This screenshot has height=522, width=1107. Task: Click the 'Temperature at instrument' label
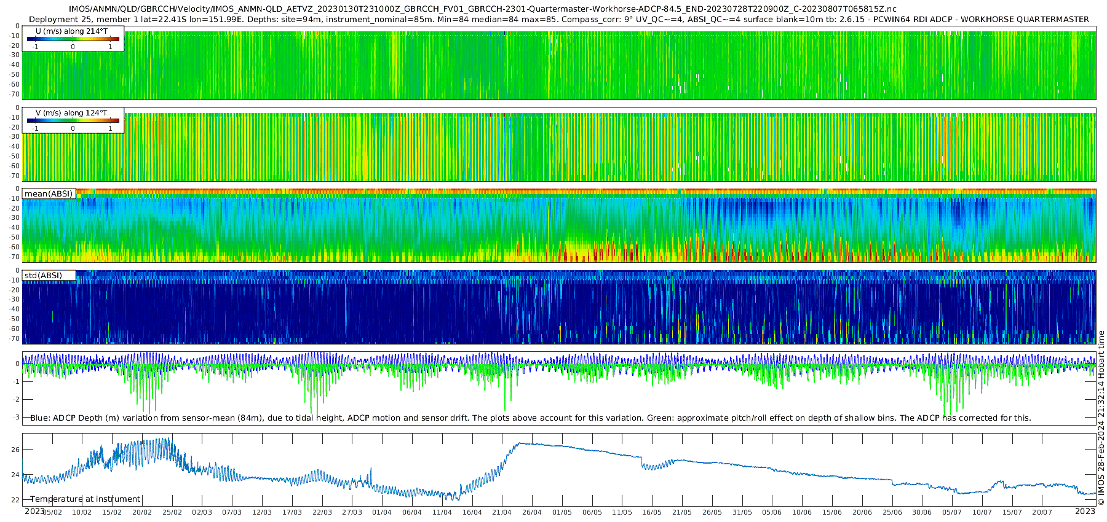(x=85, y=499)
